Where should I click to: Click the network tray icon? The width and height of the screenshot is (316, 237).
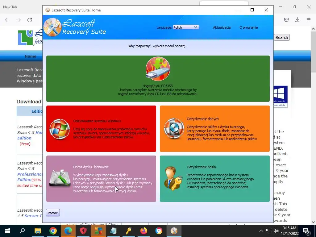(x=269, y=231)
